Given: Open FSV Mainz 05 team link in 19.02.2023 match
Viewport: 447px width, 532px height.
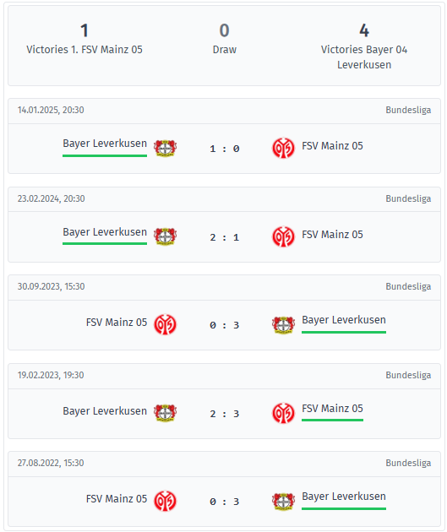Looking at the screenshot, I should coord(332,409).
